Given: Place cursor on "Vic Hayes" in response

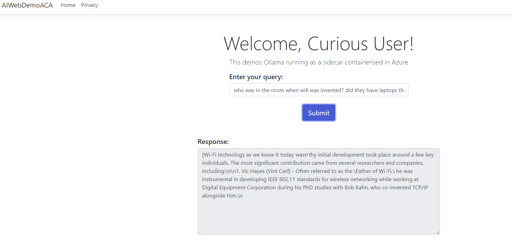Looking at the screenshot, I should point(253,171).
